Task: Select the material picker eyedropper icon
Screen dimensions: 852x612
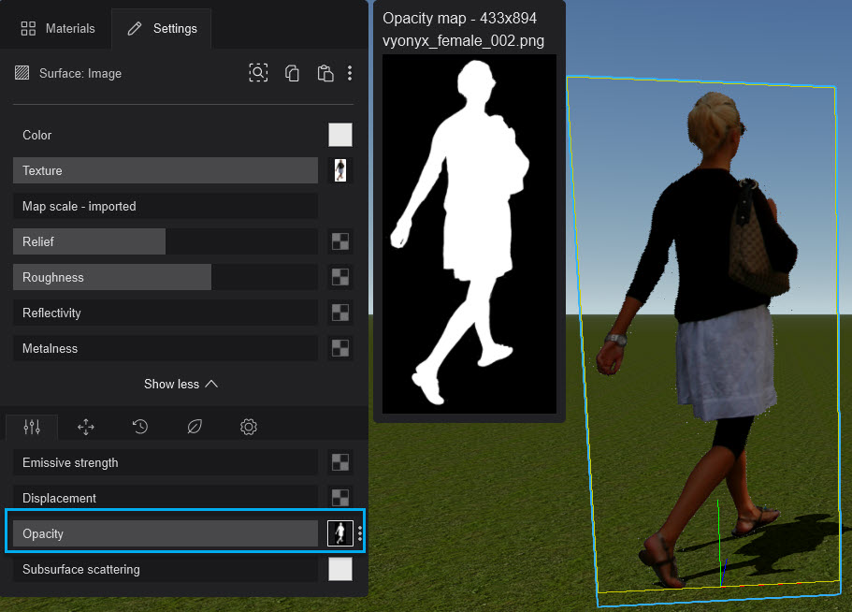Action: pos(258,72)
